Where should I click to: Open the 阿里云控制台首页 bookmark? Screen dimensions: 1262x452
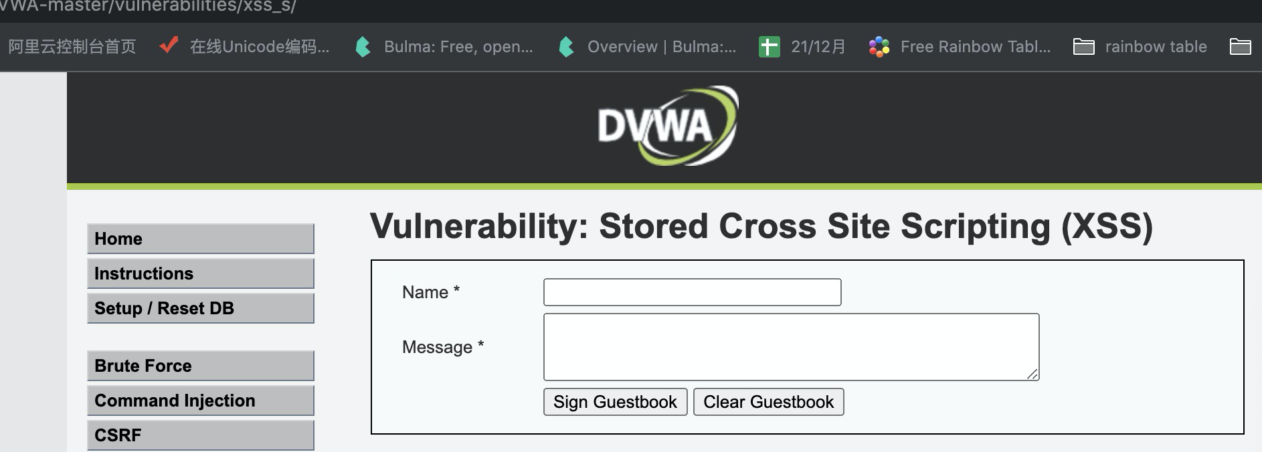click(x=72, y=47)
